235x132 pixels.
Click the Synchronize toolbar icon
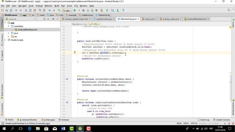[11, 10]
